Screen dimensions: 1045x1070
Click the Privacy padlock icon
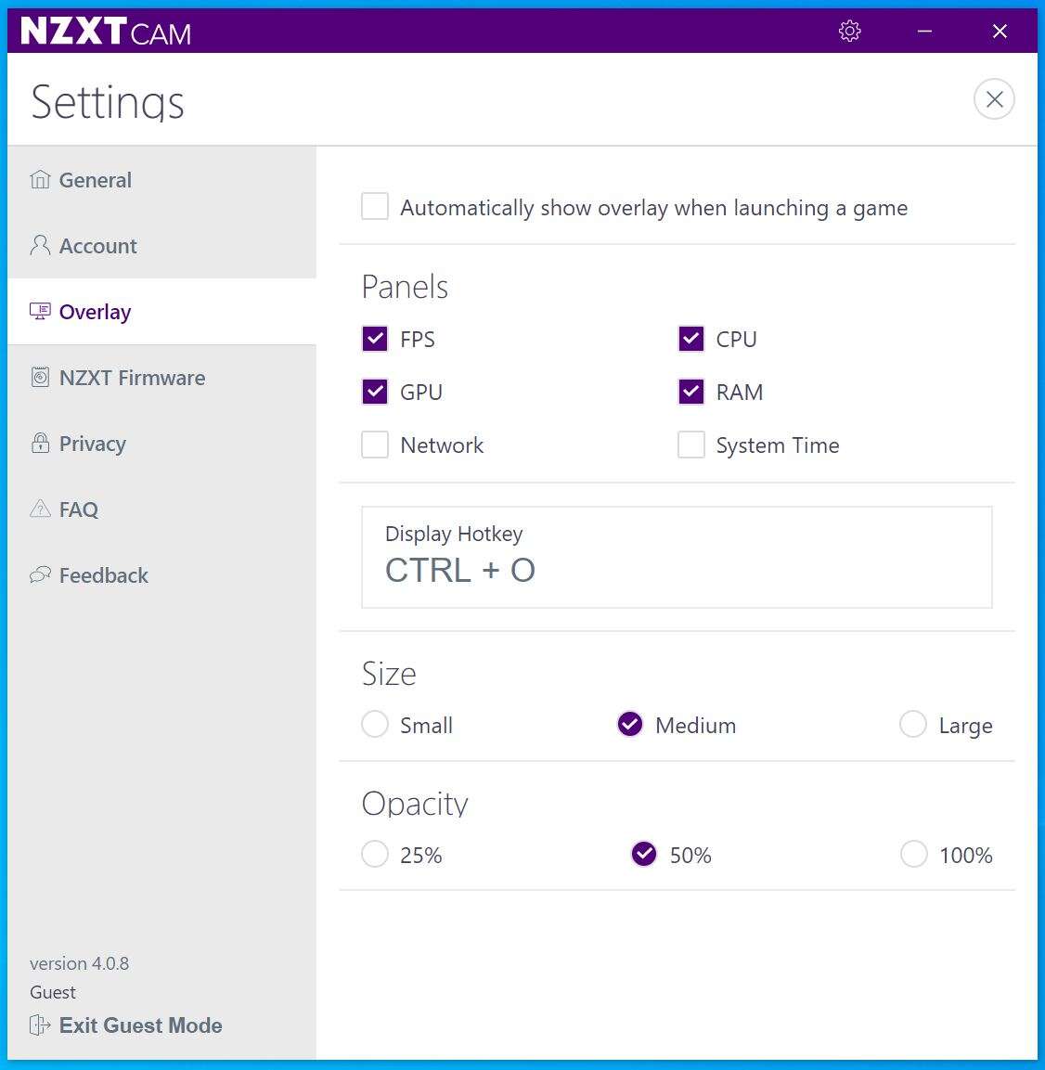[40, 444]
